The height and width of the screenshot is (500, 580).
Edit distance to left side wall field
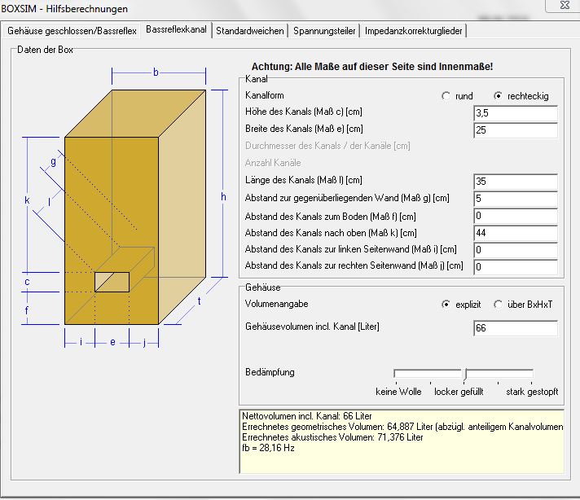[515, 250]
